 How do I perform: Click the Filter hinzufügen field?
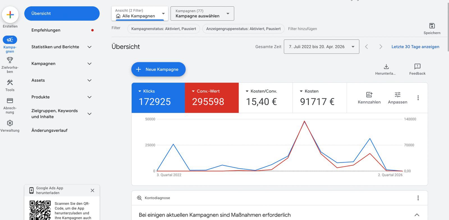(303, 29)
